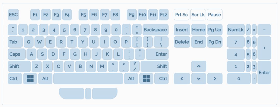Click the tall numpad plus key
This screenshot has height=107, width=280.
pos(264,48)
